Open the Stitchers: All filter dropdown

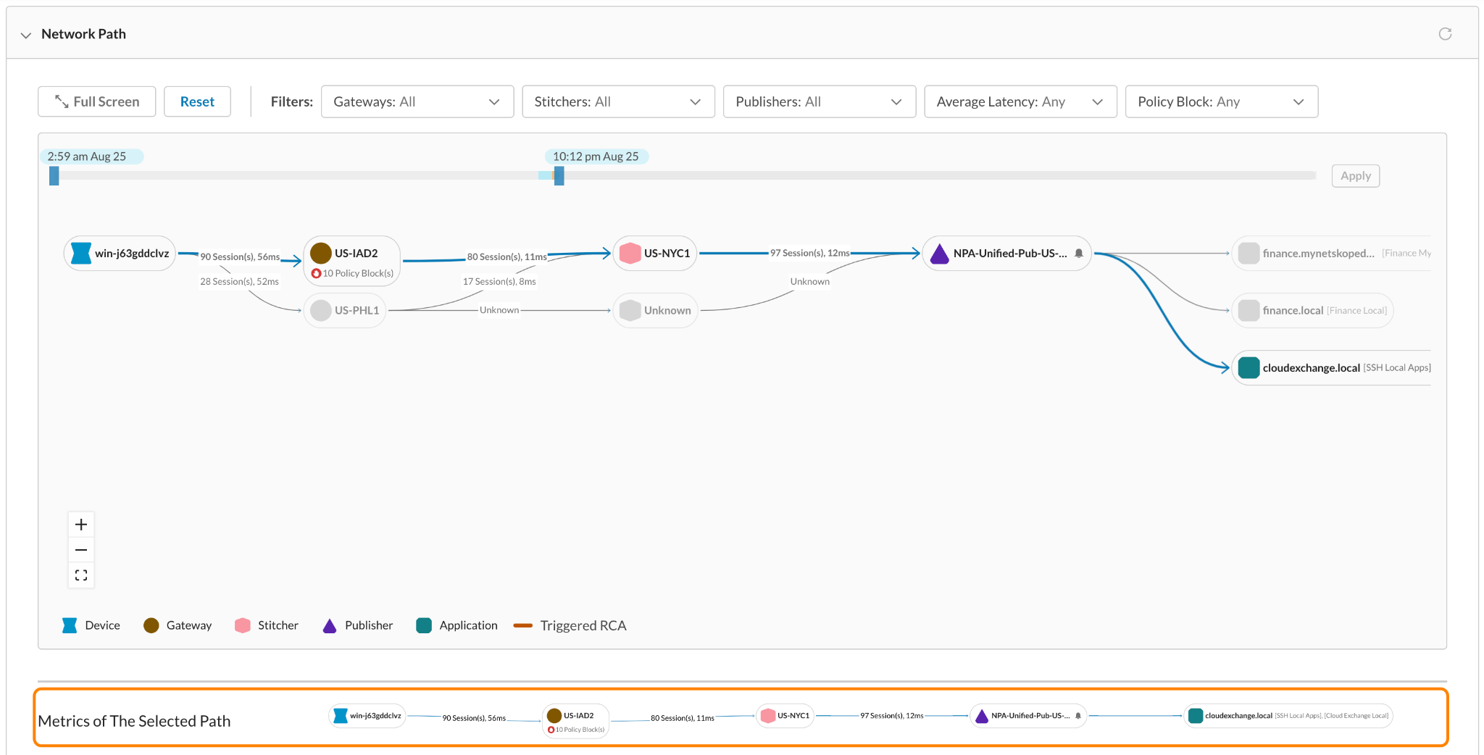618,101
